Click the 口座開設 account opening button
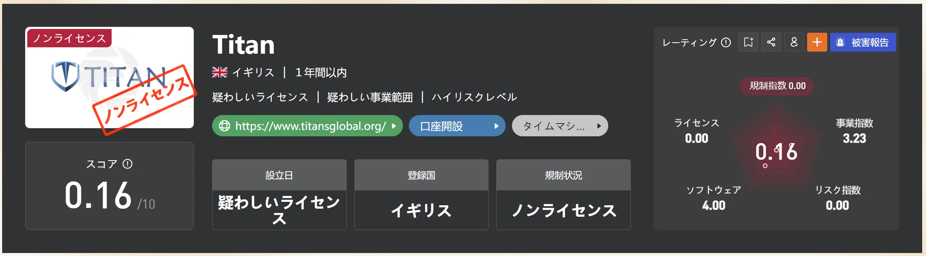926x256 pixels. tap(457, 126)
